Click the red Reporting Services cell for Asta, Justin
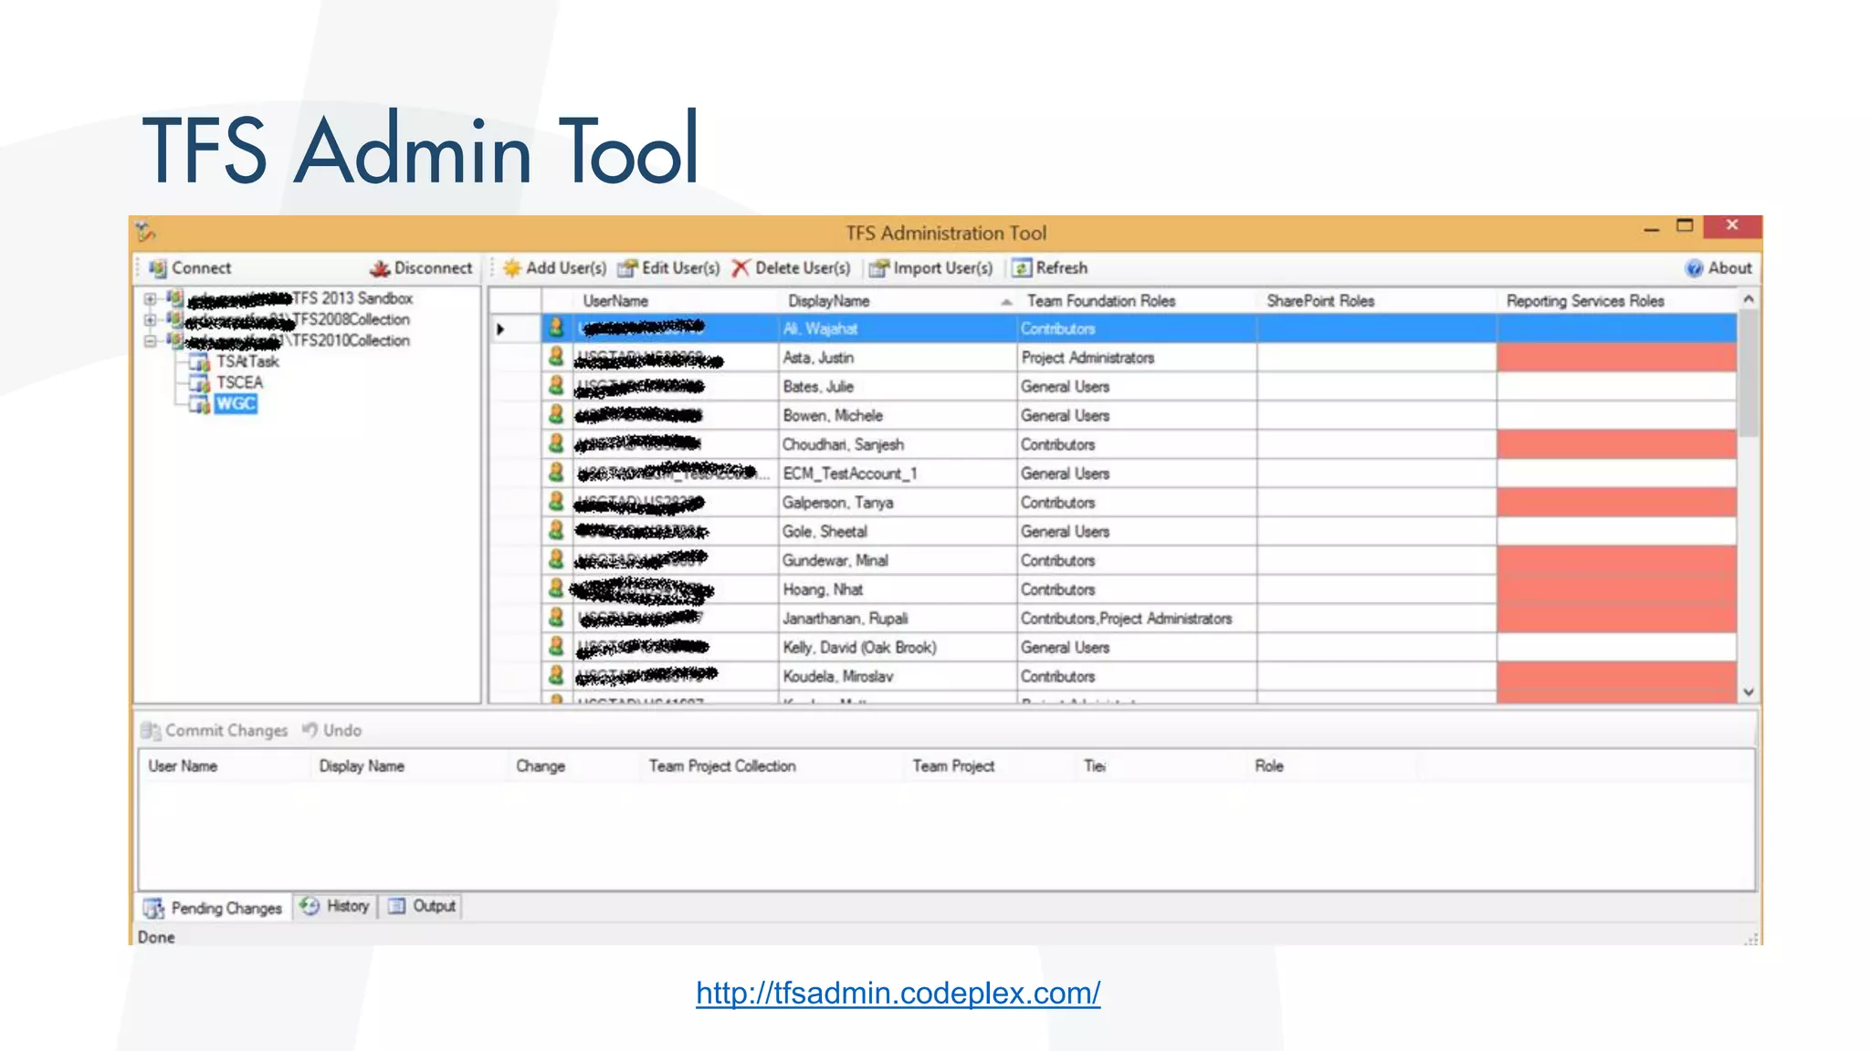Viewport: 1870px width, 1051px height. click(x=1615, y=358)
